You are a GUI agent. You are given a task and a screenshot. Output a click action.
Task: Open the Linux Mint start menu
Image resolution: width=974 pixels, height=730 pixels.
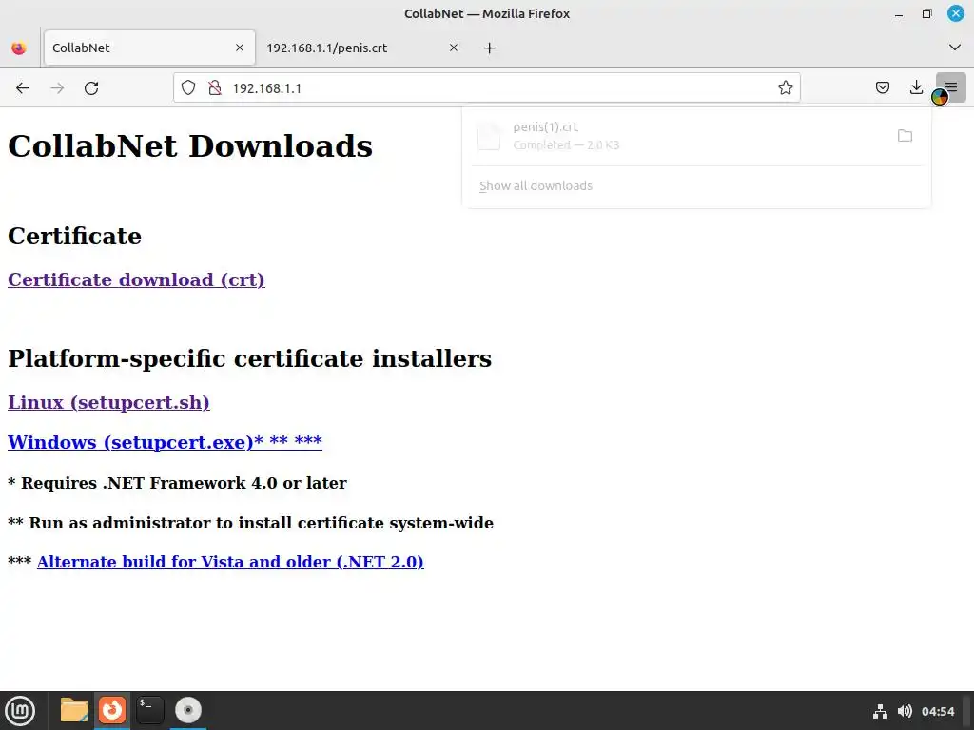(x=21, y=710)
